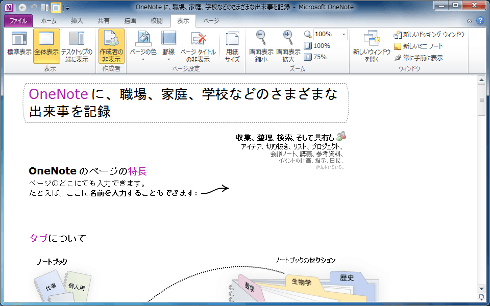Open the ファイル tab

18,21
